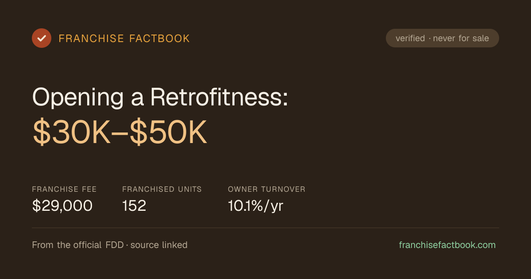531x279 pixels.
Task: Click the 152 franchised units value
Action: (134, 206)
